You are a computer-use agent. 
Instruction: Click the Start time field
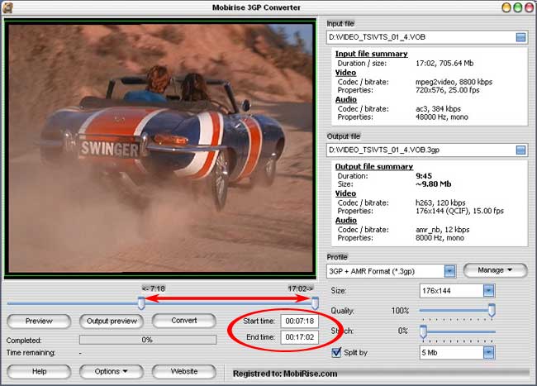(x=299, y=321)
